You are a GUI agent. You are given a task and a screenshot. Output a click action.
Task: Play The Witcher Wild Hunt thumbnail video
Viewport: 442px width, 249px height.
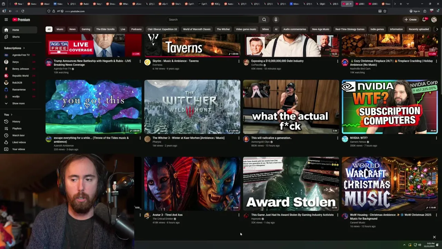click(192, 107)
